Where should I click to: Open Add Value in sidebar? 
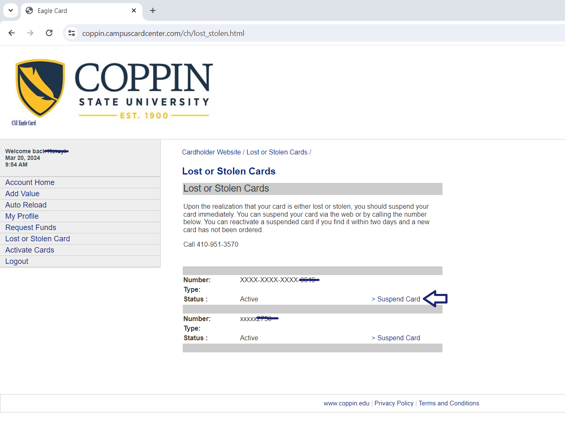click(22, 194)
